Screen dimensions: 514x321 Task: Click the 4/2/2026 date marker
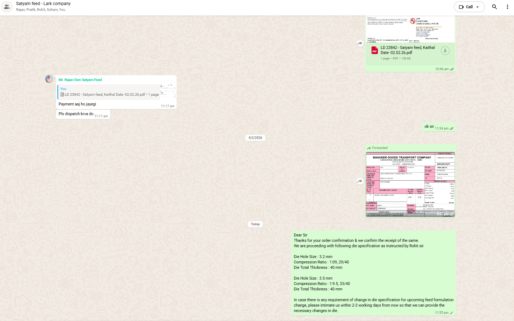(x=255, y=138)
